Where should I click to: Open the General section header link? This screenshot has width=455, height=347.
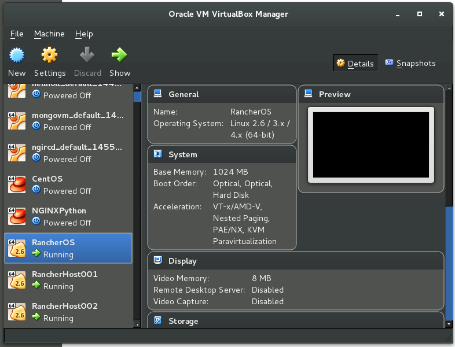pyautogui.click(x=184, y=94)
